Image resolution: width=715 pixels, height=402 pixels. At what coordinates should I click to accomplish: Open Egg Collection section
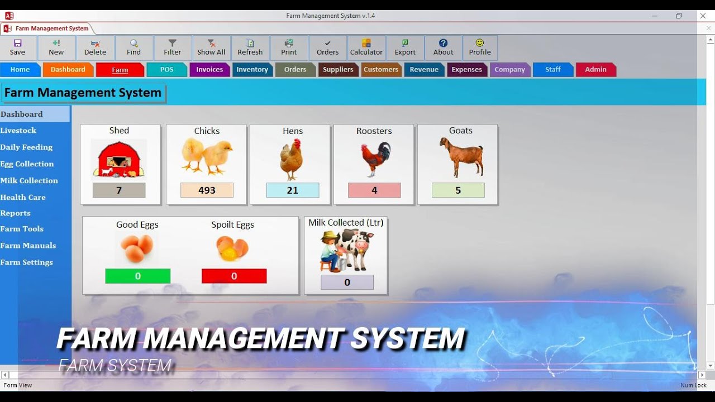coord(27,164)
